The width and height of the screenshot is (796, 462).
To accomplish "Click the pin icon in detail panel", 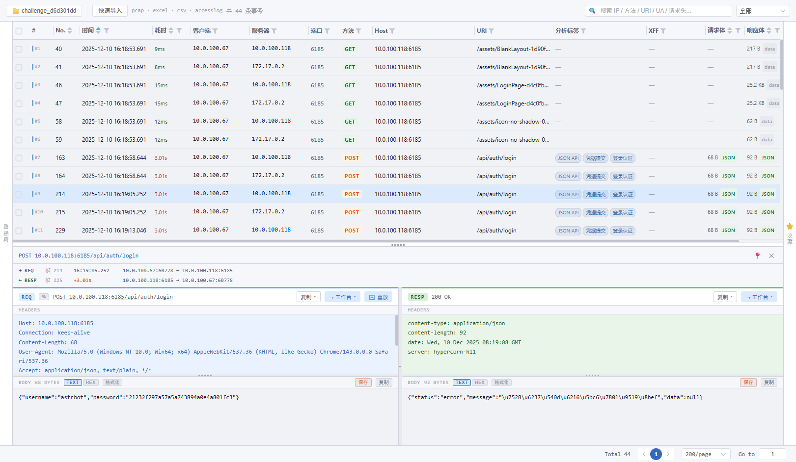I will coord(758,256).
